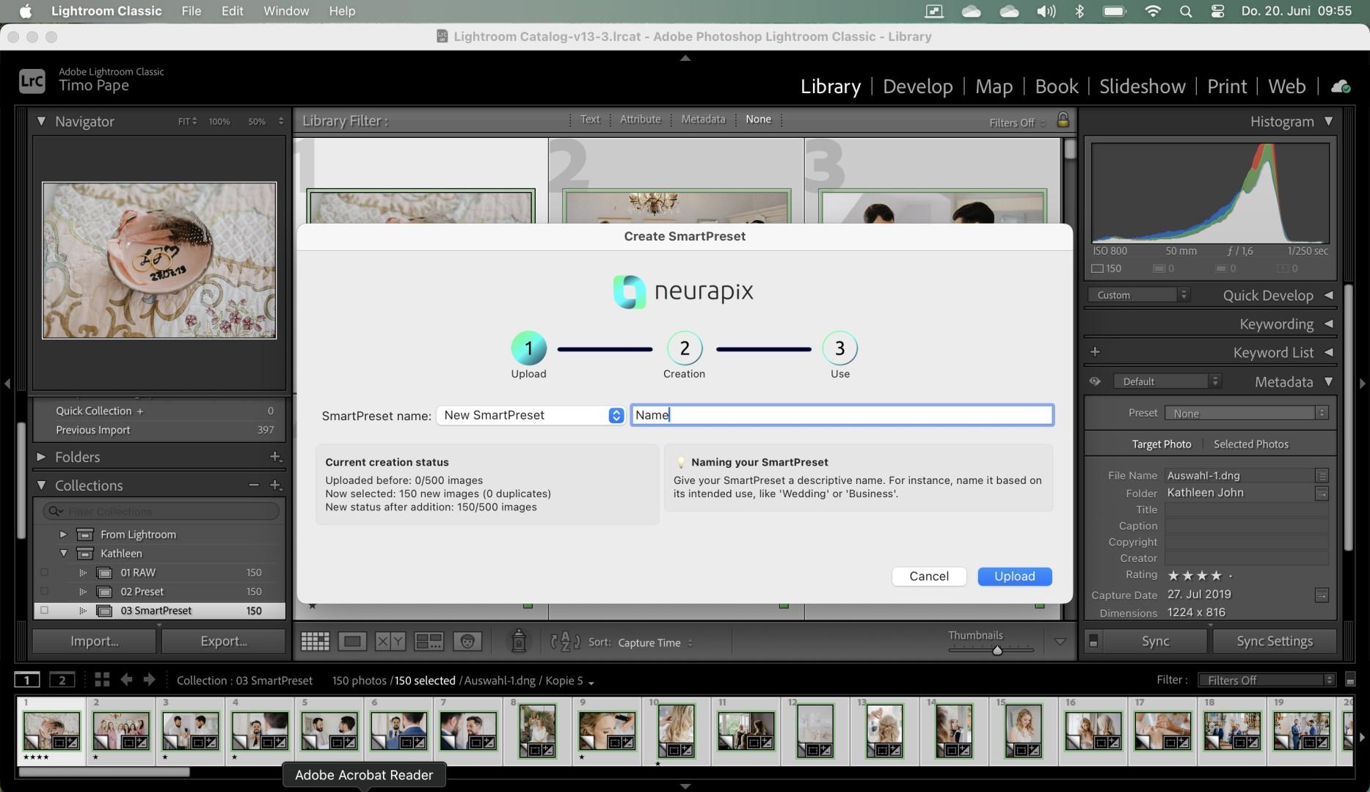Image resolution: width=1370 pixels, height=792 pixels.
Task: Click the Sync button
Action: 1156,641
